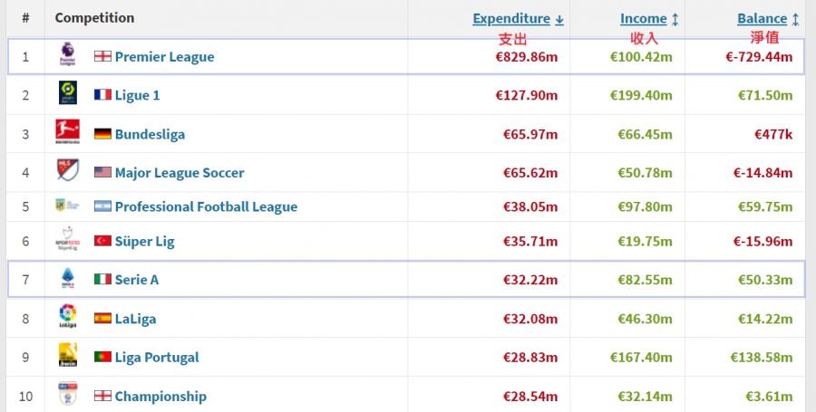Open the Championship competition link

(160, 397)
